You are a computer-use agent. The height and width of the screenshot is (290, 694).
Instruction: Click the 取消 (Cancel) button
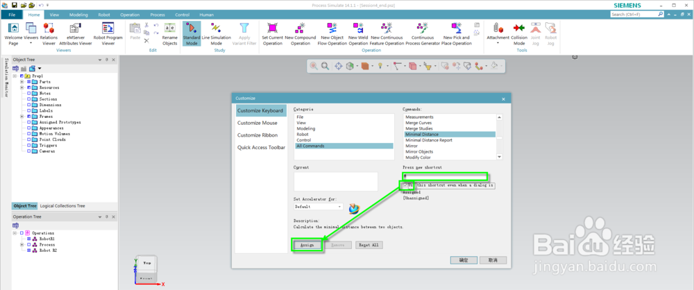(x=493, y=260)
